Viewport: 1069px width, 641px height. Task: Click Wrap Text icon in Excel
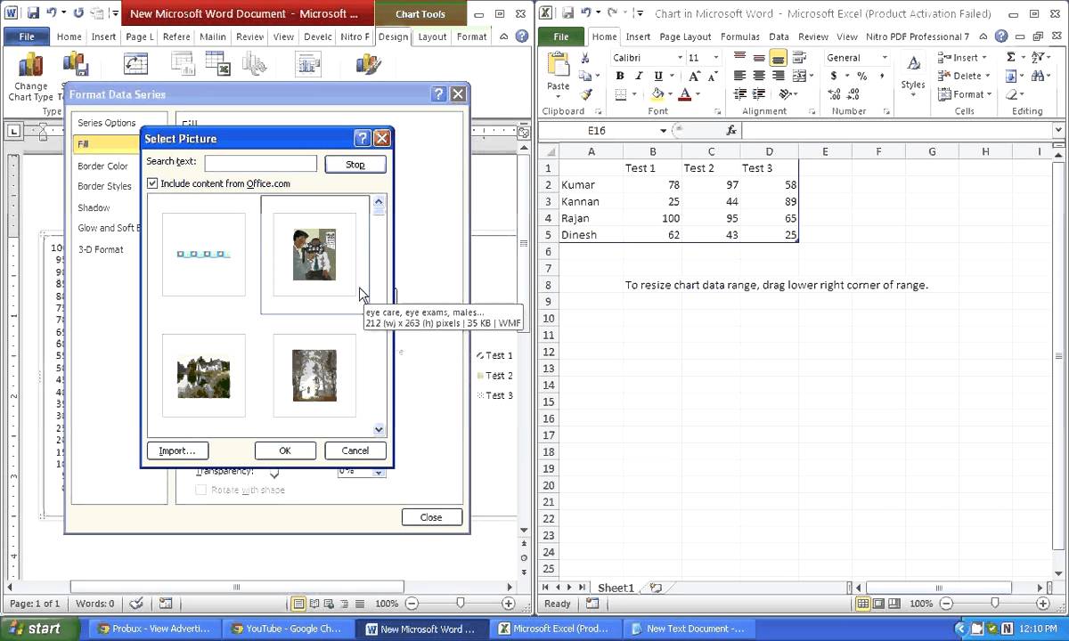799,57
